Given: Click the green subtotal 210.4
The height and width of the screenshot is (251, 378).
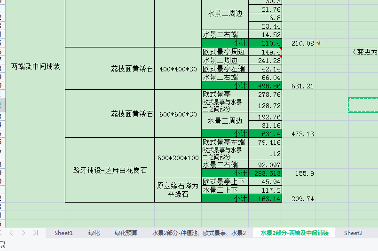Looking at the screenshot, I should point(265,43).
